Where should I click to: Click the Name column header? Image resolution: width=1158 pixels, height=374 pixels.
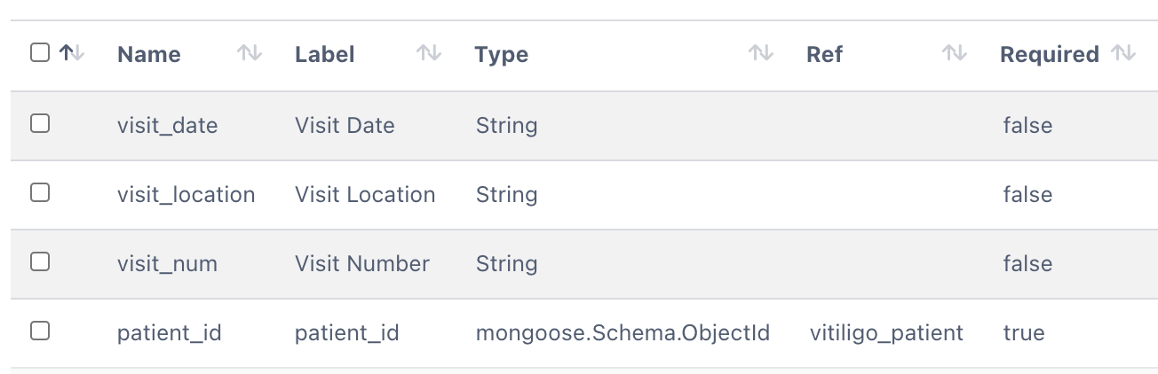coord(149,55)
